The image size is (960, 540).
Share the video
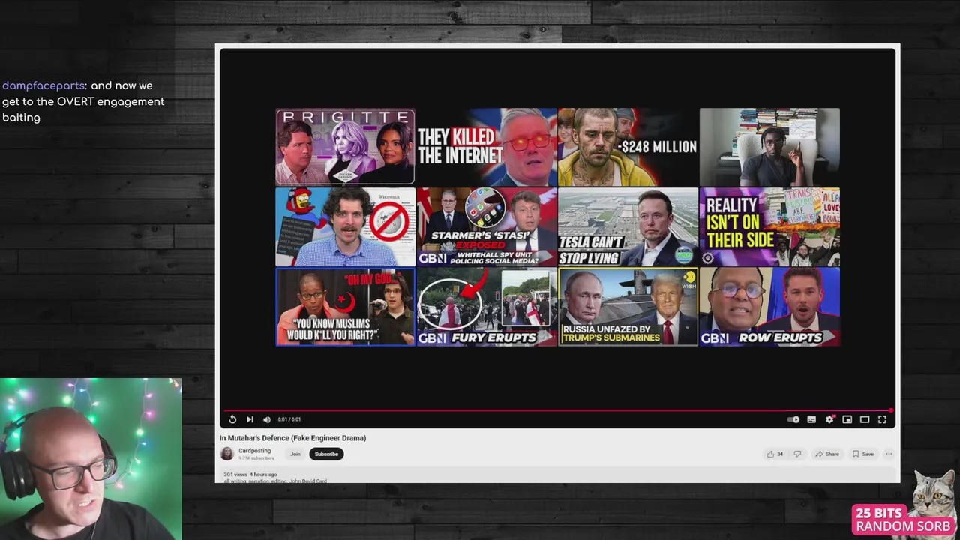(827, 454)
